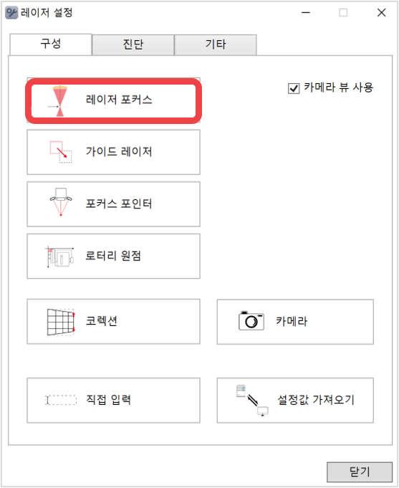The height and width of the screenshot is (488, 399).
Task: Select the 구성 tab
Action: point(51,44)
